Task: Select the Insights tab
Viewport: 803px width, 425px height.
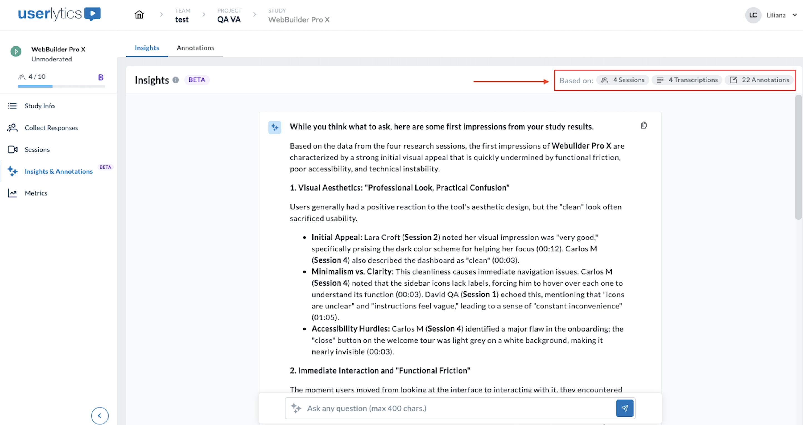Action: point(147,48)
